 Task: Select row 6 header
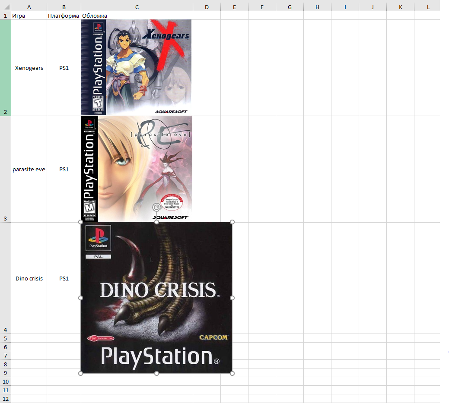point(6,347)
